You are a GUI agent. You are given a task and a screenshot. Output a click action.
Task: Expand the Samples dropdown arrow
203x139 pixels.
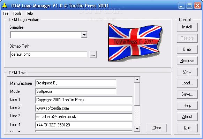(84, 35)
